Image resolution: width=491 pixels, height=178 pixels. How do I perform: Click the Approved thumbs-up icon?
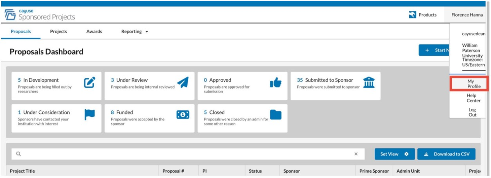point(276,82)
